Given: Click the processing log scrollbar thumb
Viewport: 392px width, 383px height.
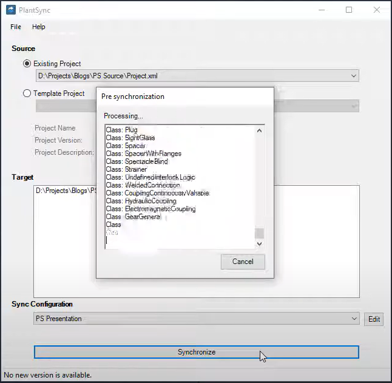Looking at the screenshot, I should pyautogui.click(x=259, y=233).
